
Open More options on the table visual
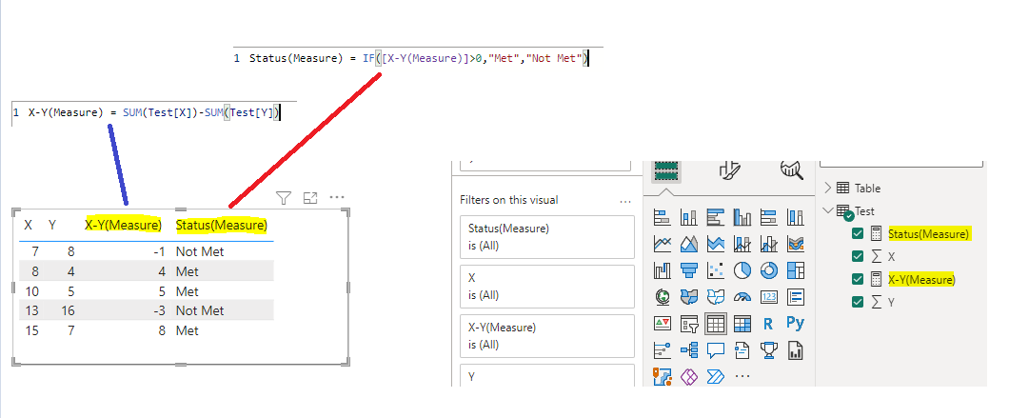pyautogui.click(x=337, y=197)
